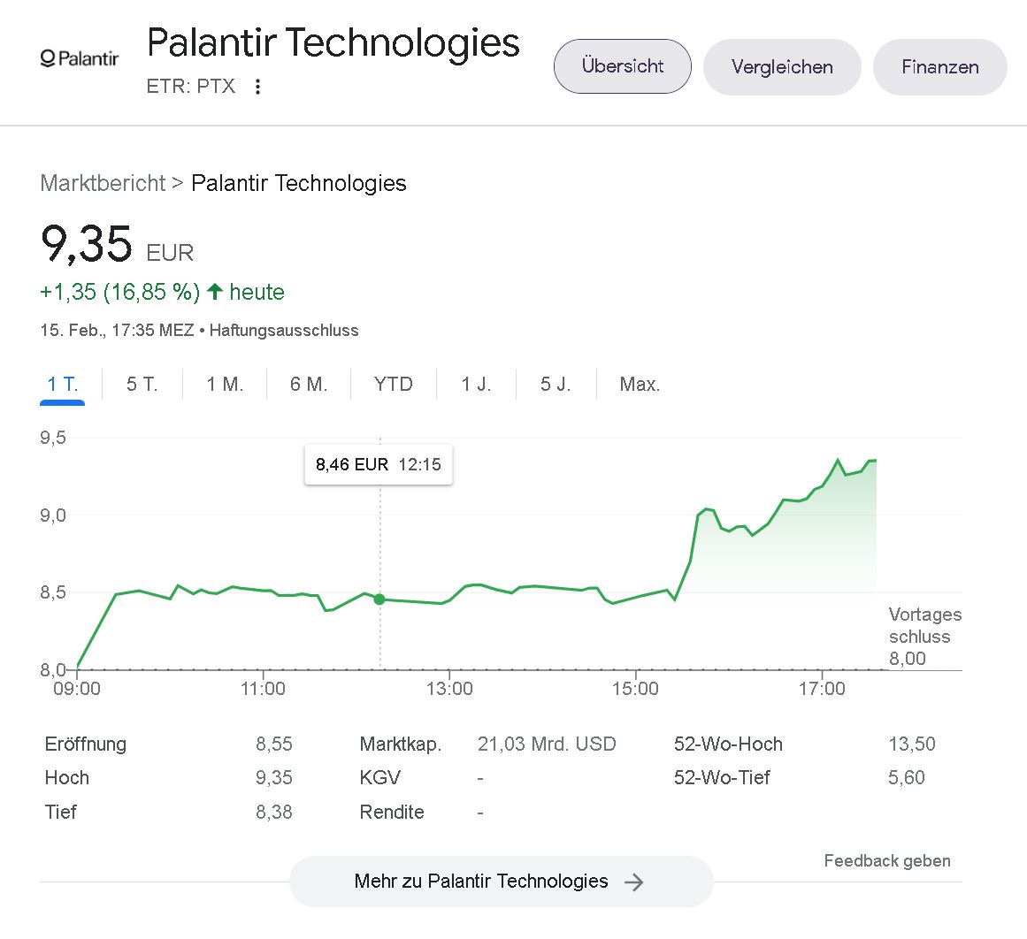Open the Finanzen tab
The image size is (1027, 939).
939,67
